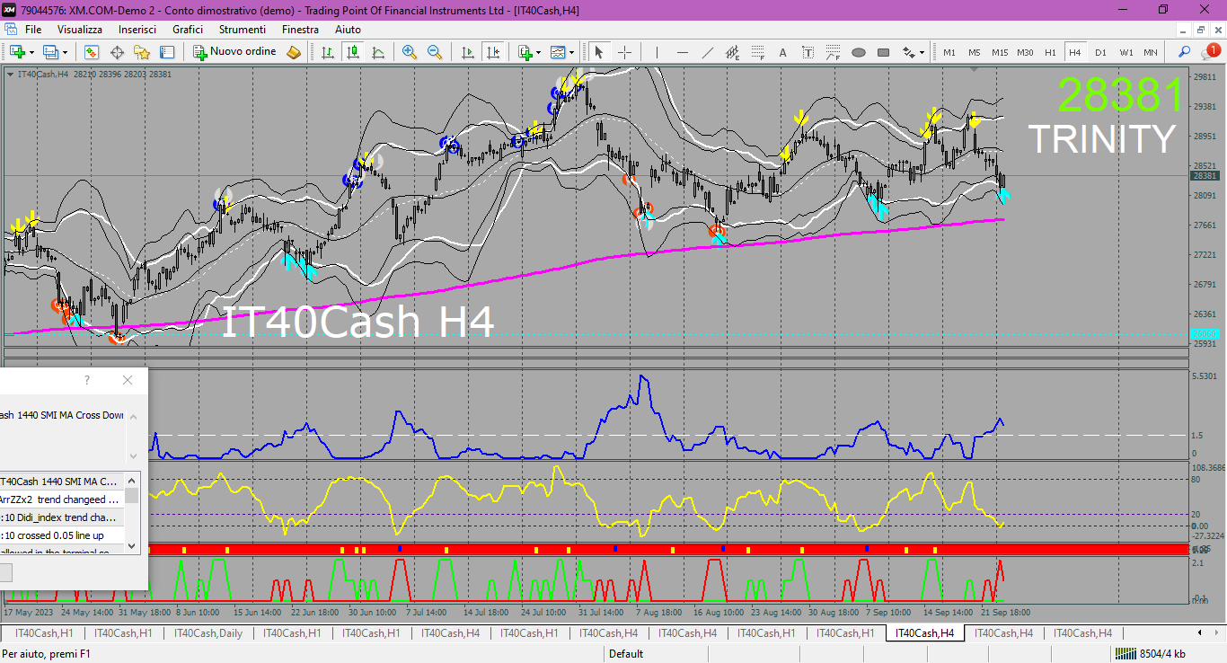Switch to the M5 timeframe
Viewport: 1227px width, 663px height.
[x=975, y=52]
